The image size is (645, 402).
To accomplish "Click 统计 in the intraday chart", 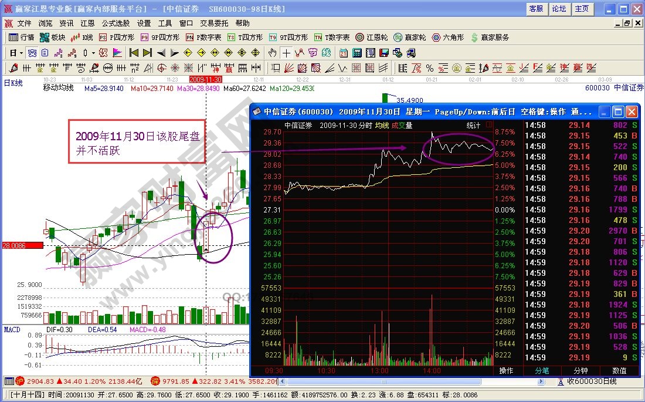I will [473, 125].
